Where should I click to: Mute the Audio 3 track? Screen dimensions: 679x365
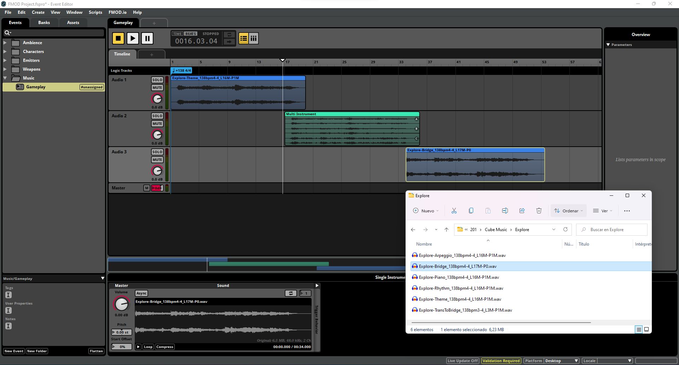click(157, 160)
